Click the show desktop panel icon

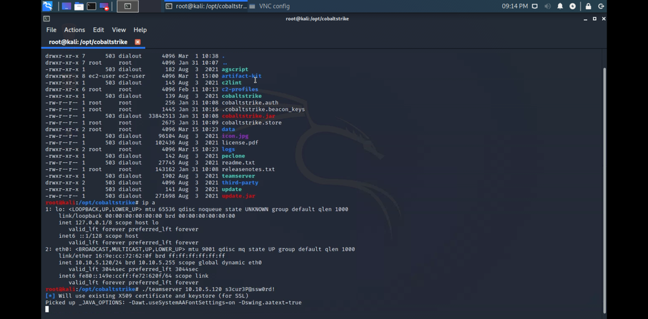[66, 6]
